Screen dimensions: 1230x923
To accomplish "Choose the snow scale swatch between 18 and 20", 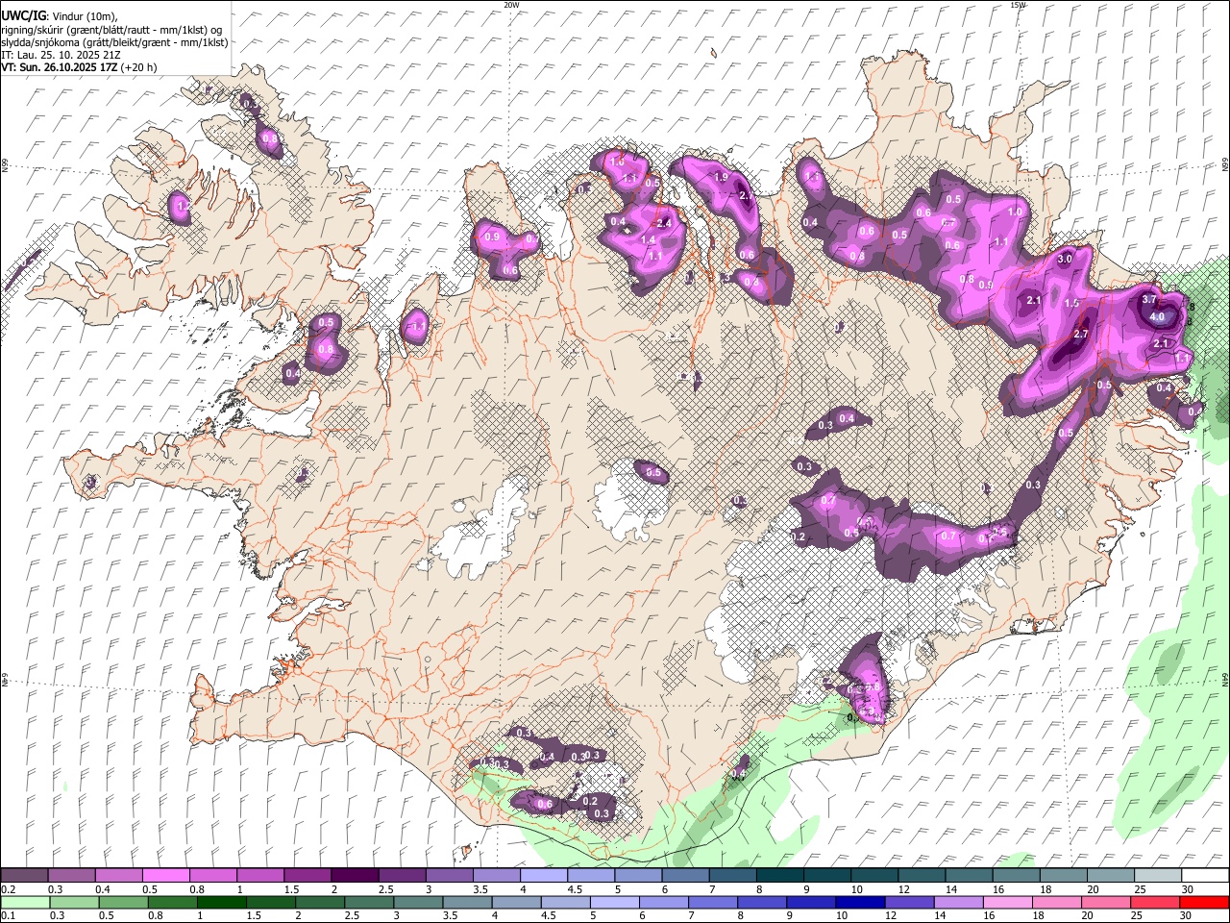I will click(1063, 876).
